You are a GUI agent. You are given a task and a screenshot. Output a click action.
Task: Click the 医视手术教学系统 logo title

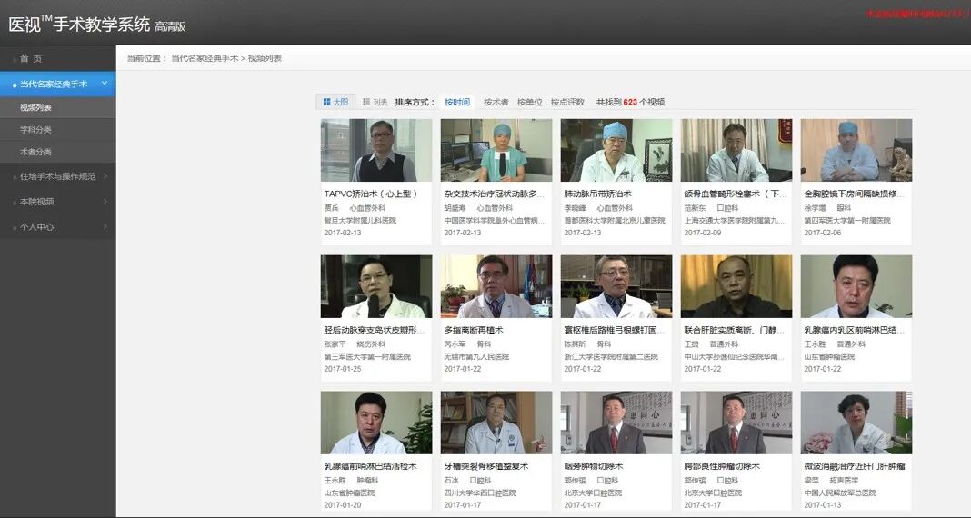click(x=96, y=25)
